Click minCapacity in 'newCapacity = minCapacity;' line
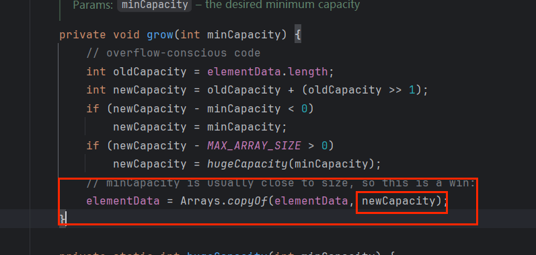This screenshot has width=536, height=255. [243, 126]
